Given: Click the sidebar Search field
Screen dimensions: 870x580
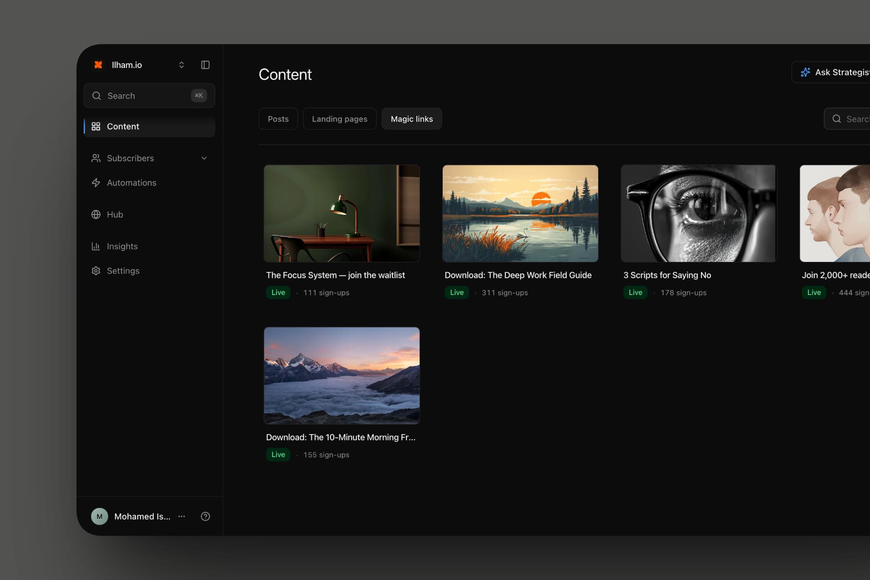Looking at the screenshot, I should tap(150, 96).
